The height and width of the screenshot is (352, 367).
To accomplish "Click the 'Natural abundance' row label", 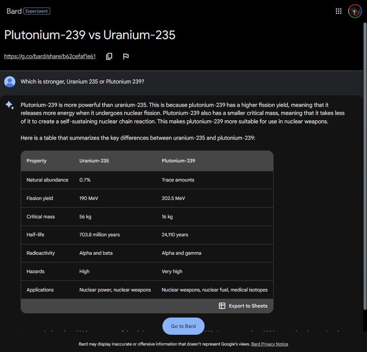I will pos(48,180).
